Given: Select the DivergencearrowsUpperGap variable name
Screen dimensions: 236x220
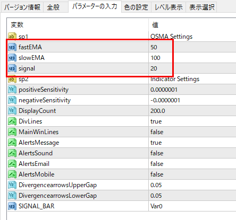Looking at the screenshot, I should pos(58,185).
